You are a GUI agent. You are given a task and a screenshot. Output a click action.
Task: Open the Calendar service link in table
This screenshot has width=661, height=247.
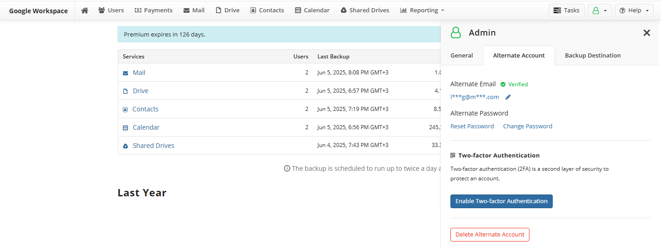146,127
